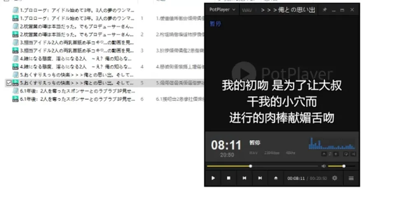Seek using the playback progress slider

262,166
